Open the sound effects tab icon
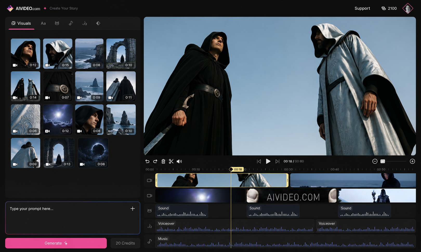This screenshot has height=252, width=421. coord(57,23)
